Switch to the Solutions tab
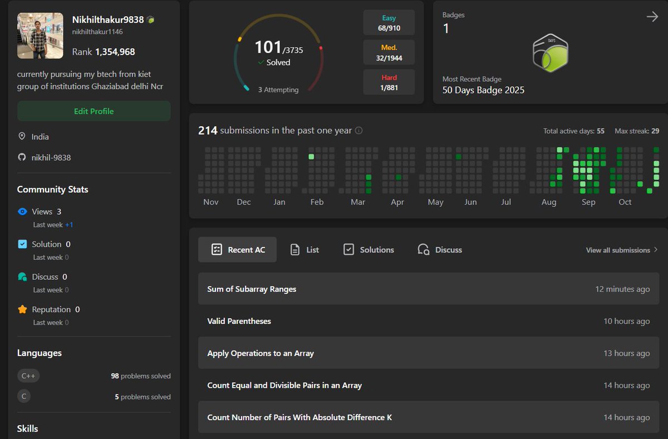The width and height of the screenshot is (668, 439). (369, 250)
